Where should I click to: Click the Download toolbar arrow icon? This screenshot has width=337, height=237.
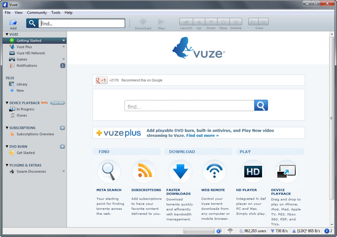click(143, 22)
